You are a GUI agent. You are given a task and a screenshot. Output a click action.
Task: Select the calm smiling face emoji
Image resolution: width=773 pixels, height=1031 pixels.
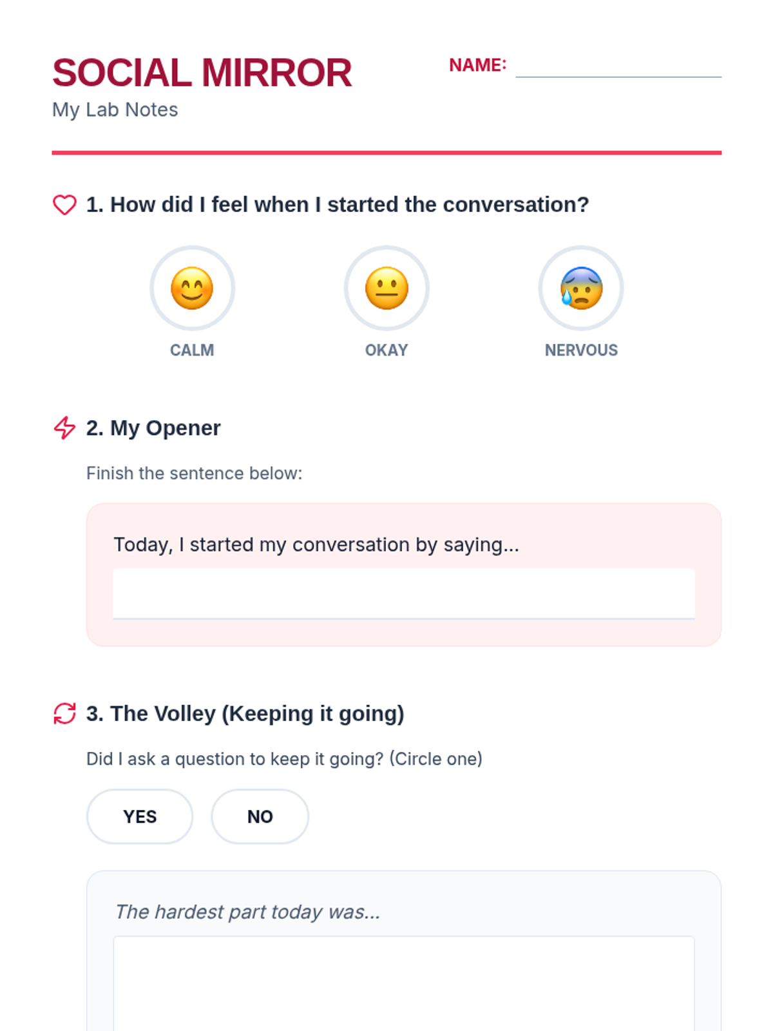click(x=192, y=288)
